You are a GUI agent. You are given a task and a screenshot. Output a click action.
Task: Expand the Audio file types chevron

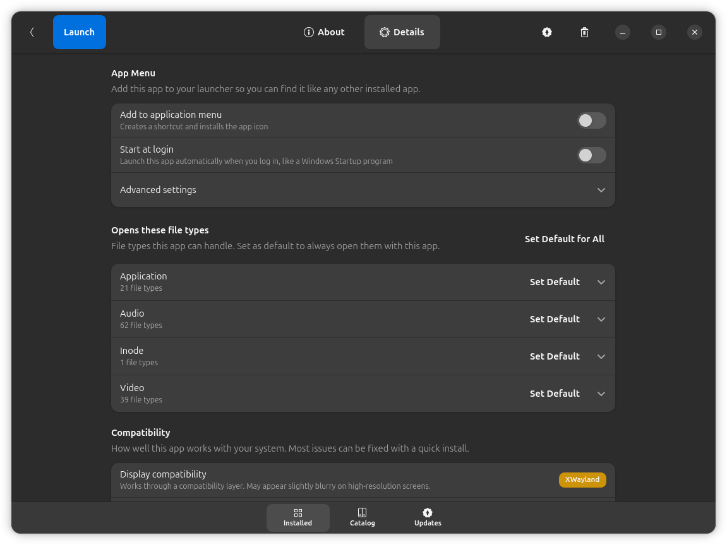pos(601,319)
